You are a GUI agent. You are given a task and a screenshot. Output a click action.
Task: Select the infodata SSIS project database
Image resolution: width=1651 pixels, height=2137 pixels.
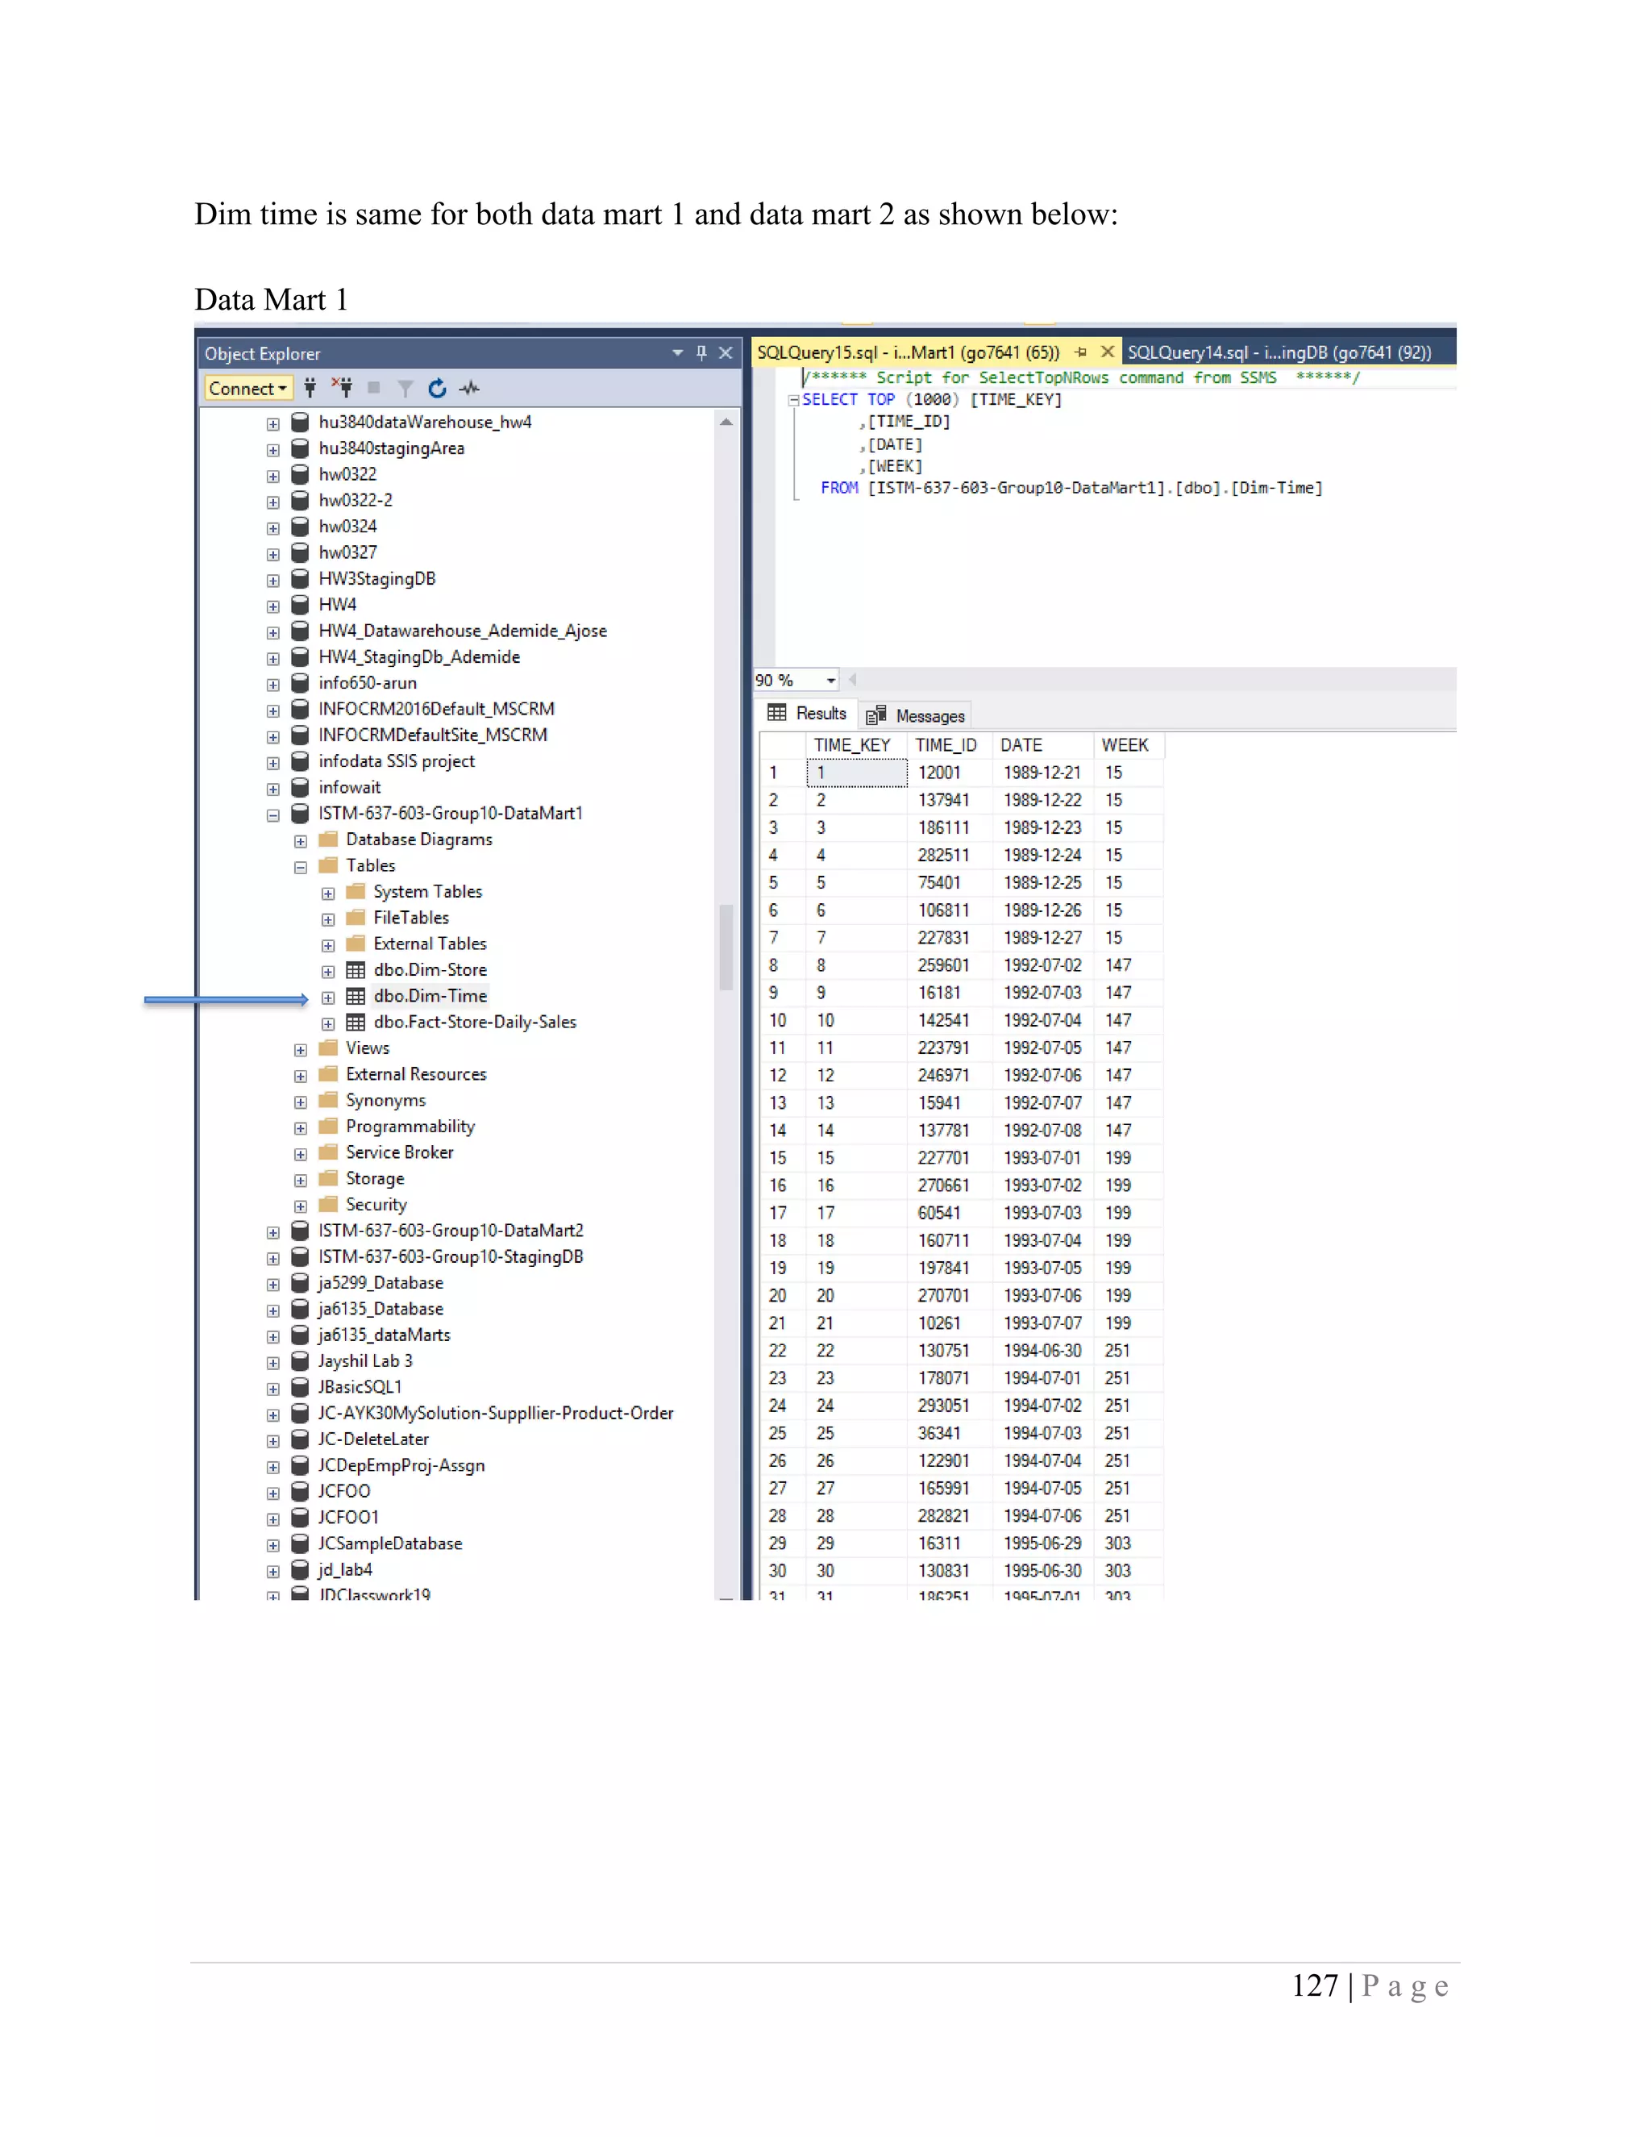(x=397, y=761)
